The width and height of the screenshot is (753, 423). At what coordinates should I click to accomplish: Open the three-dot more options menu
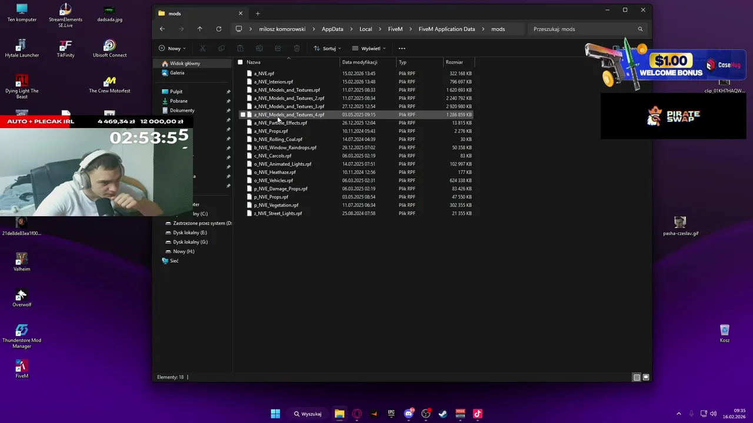402,48
